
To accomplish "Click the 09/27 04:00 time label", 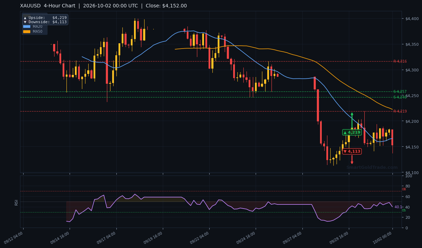I will coord(293,238).
